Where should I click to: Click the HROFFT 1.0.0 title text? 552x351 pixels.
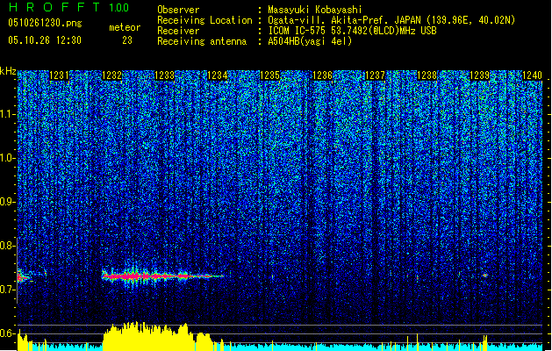click(68, 7)
